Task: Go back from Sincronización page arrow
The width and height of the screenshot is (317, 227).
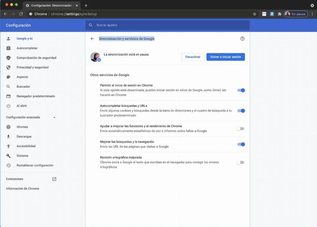Action: click(92, 38)
